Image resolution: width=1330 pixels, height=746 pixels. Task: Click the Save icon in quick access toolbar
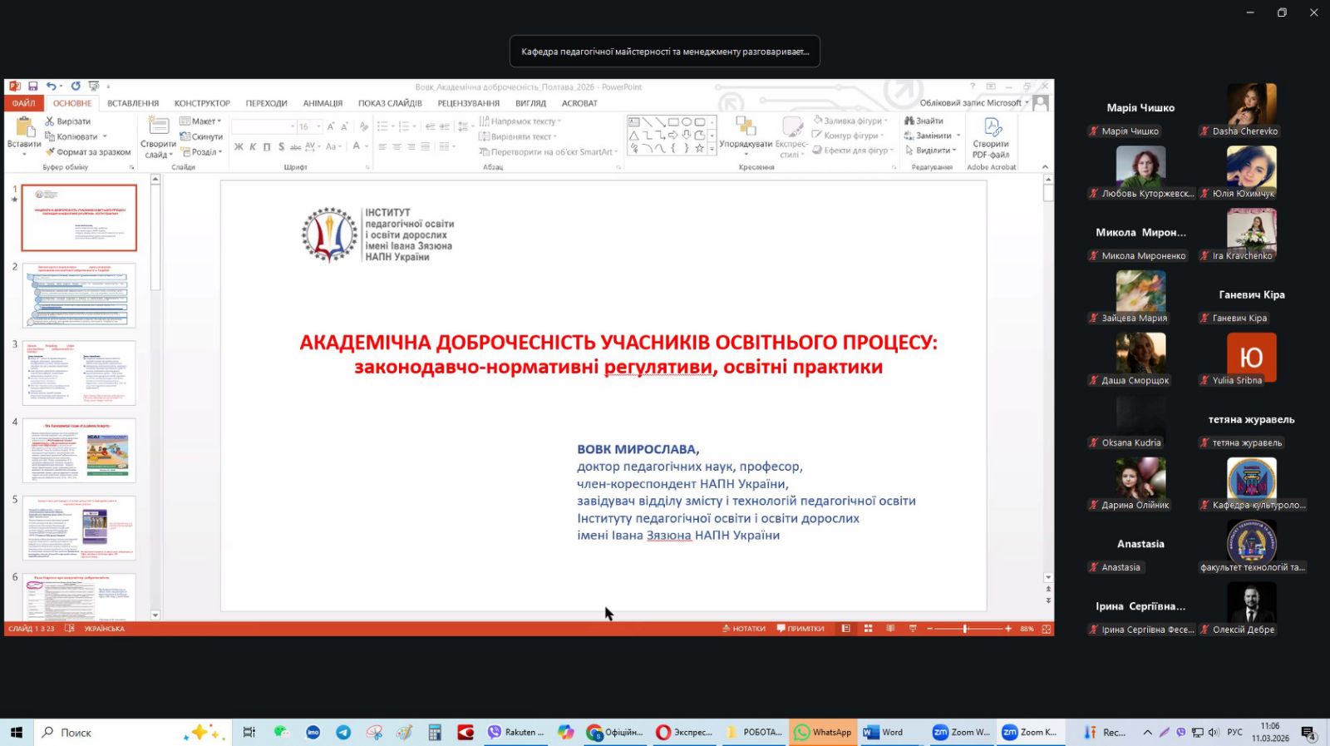[x=33, y=86]
